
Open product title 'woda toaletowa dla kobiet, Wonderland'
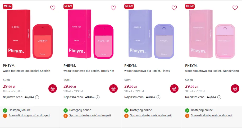pyautogui.click(x=212, y=71)
